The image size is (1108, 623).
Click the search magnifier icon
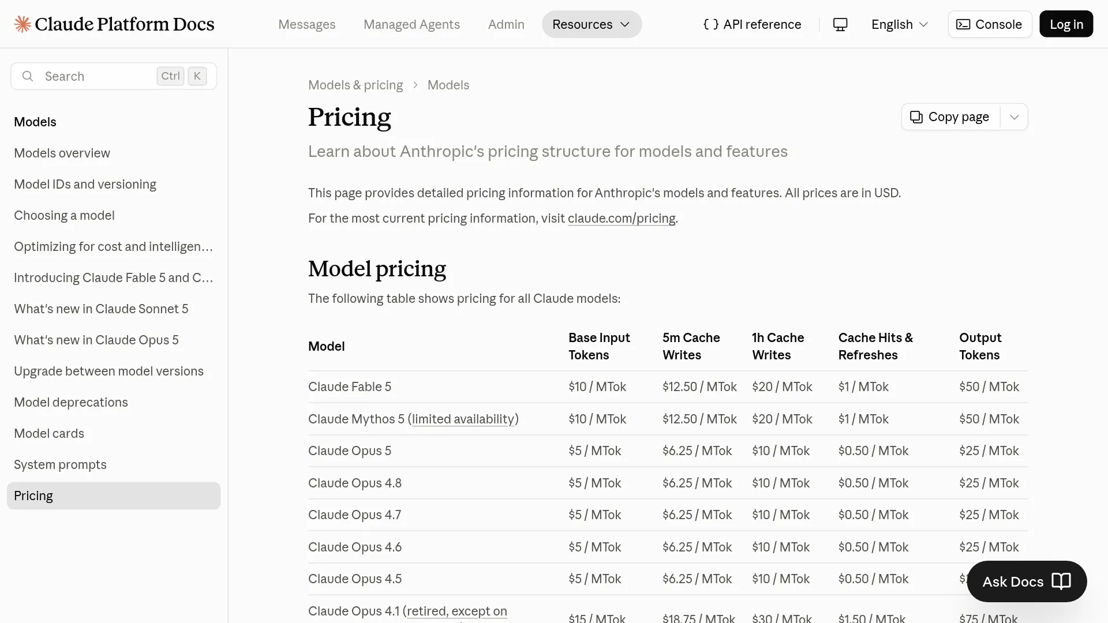28,76
